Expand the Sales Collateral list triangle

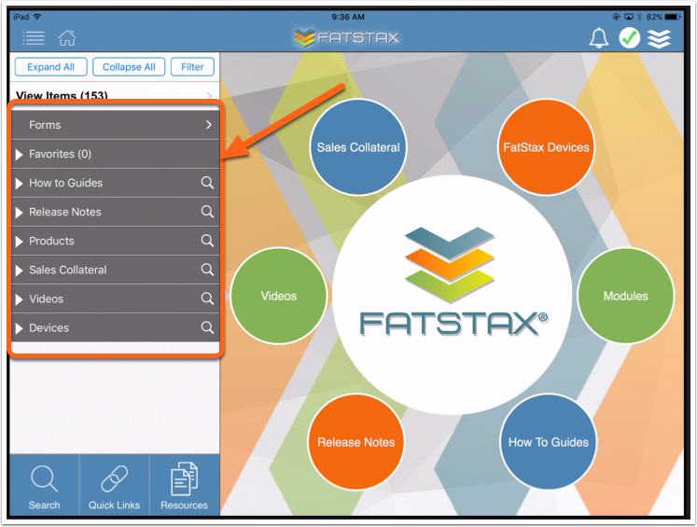[x=19, y=270]
